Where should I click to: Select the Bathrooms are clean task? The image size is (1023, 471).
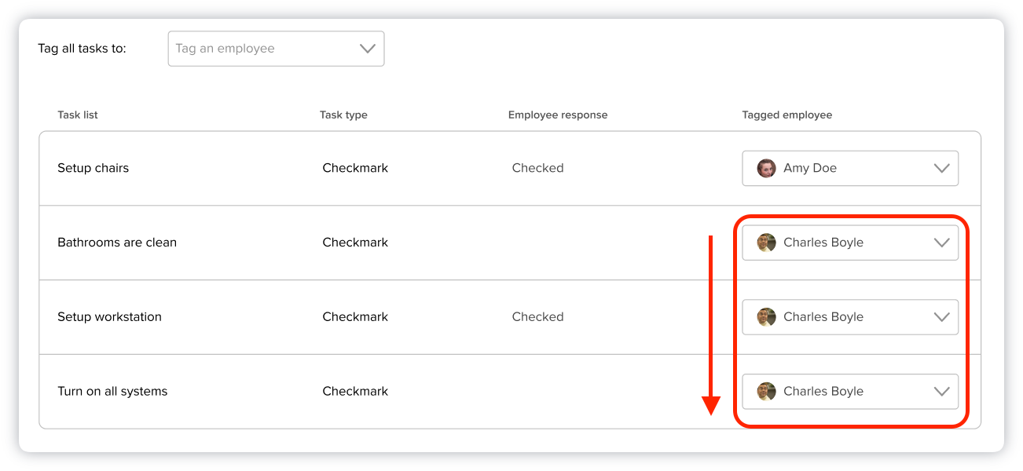tap(117, 243)
